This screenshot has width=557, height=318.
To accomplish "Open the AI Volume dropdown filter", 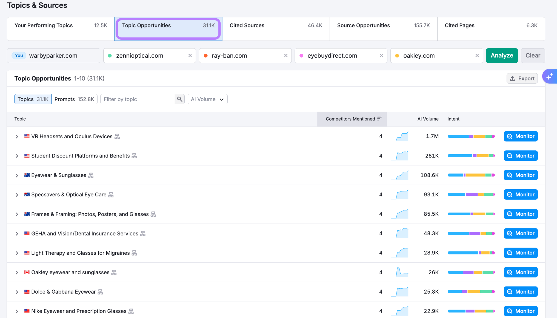I will (x=208, y=99).
